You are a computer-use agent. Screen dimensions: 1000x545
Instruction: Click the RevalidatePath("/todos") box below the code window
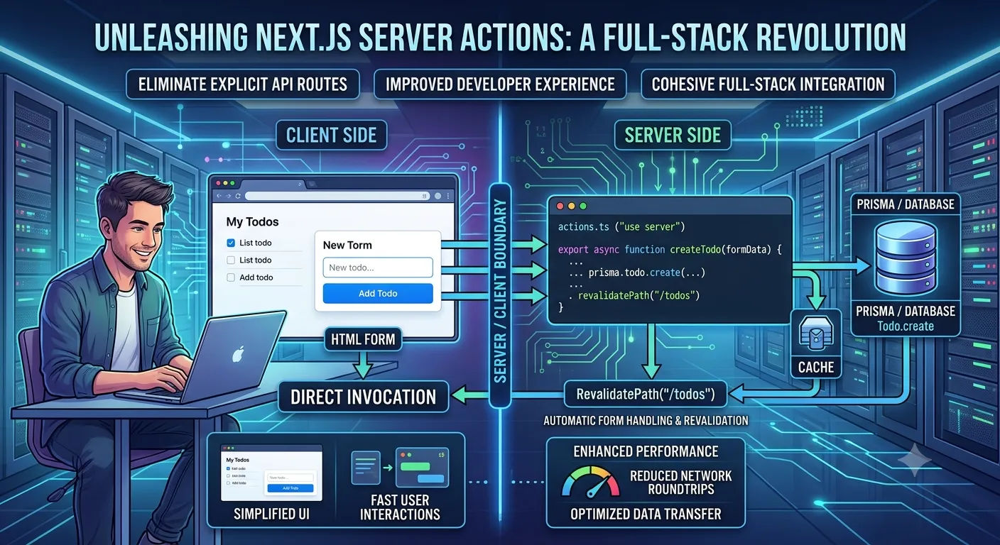pos(646,393)
